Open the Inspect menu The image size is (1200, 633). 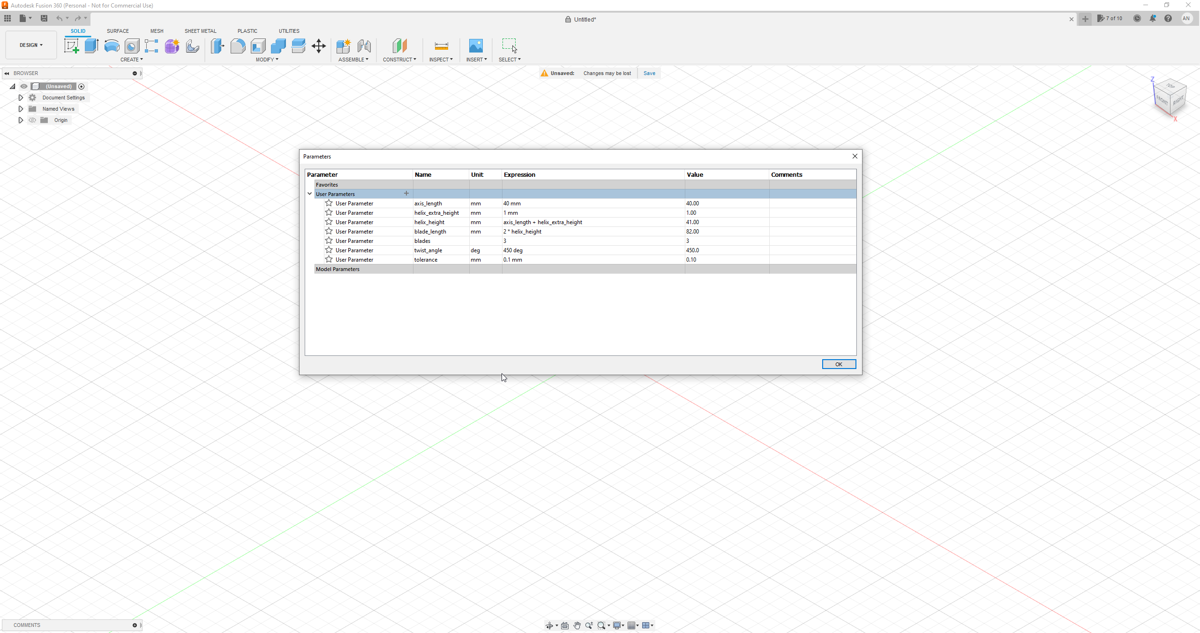[441, 60]
